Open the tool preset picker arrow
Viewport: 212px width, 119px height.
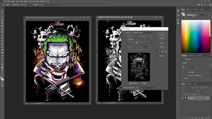point(10,5)
